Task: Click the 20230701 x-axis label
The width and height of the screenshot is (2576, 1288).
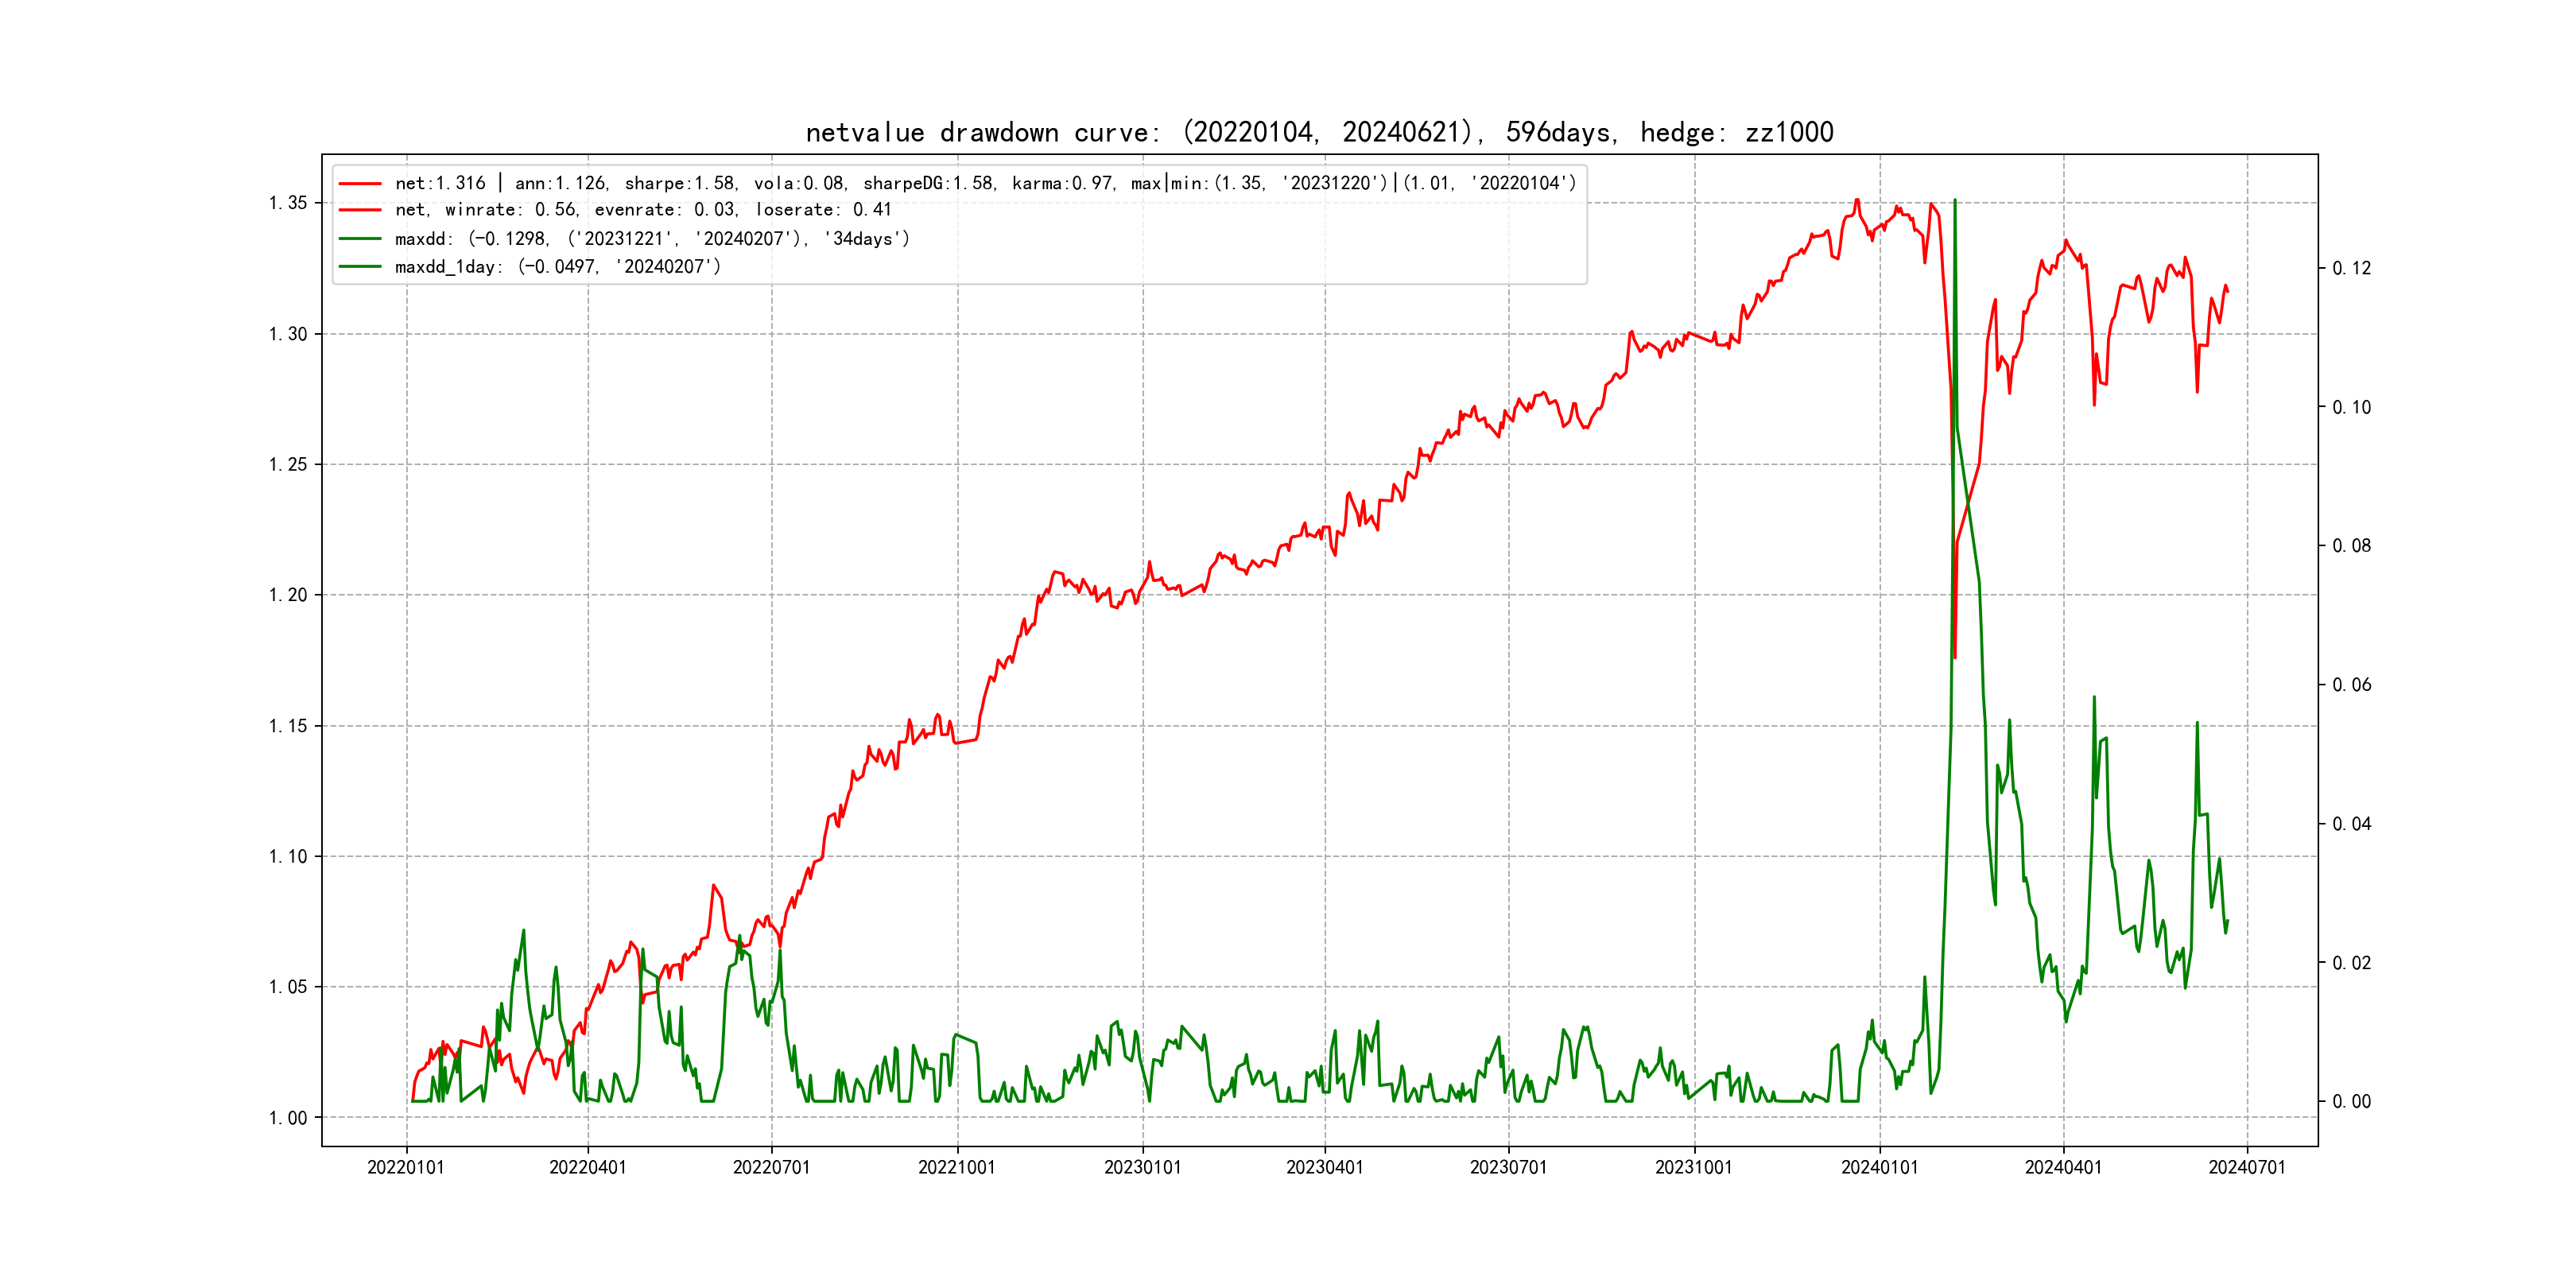Action: 1508,1167
